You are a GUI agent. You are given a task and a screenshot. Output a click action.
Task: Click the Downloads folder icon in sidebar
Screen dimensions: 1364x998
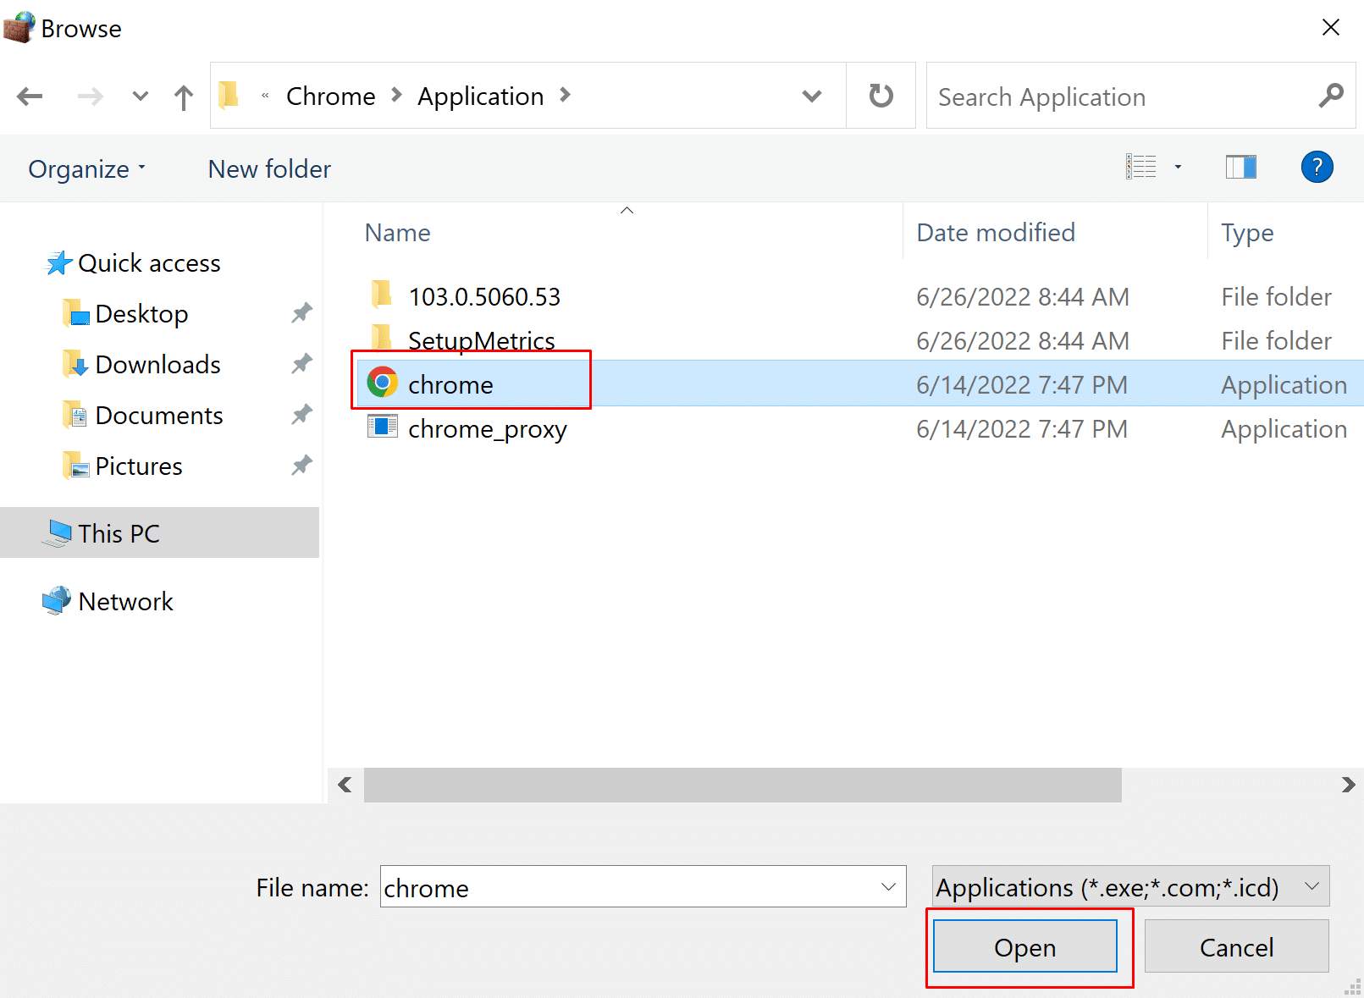76,364
